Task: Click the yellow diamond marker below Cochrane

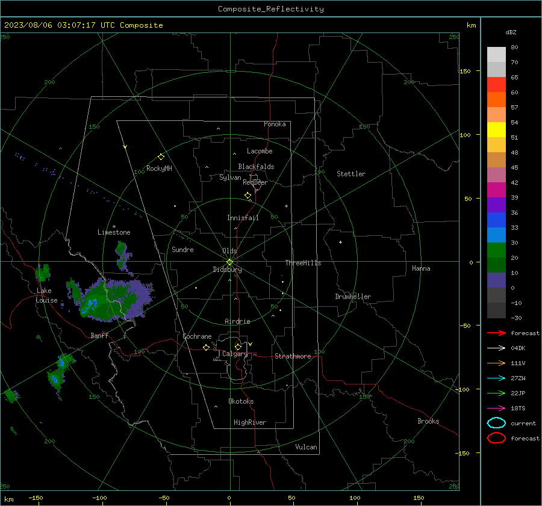Action: (206, 347)
